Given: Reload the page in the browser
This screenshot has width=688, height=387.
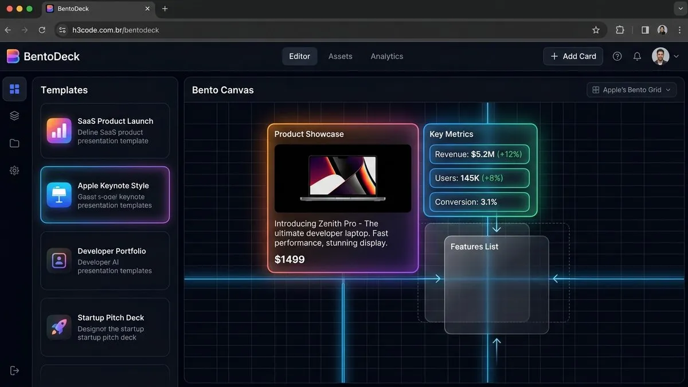Looking at the screenshot, I should 42,30.
